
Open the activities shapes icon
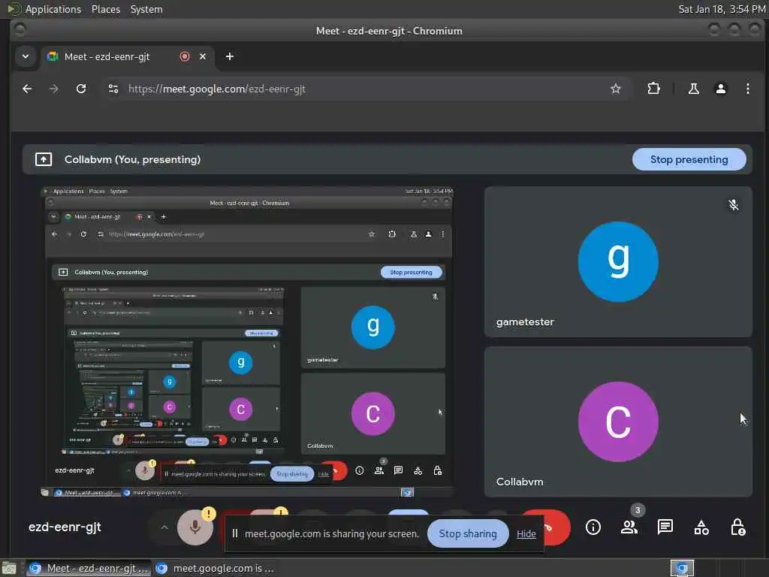pyautogui.click(x=701, y=527)
